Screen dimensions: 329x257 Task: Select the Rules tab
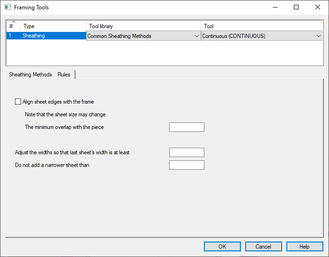pos(64,75)
